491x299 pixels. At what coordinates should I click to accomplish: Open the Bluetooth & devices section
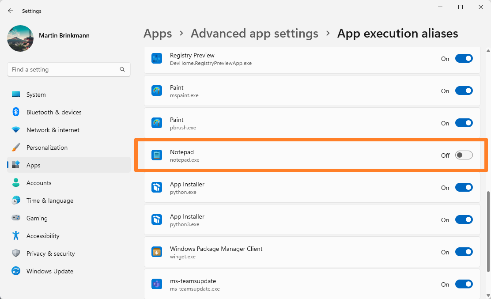(x=53, y=112)
